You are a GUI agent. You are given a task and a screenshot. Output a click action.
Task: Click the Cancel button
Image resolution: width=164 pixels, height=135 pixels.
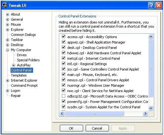pyautogui.click(x=97, y=128)
